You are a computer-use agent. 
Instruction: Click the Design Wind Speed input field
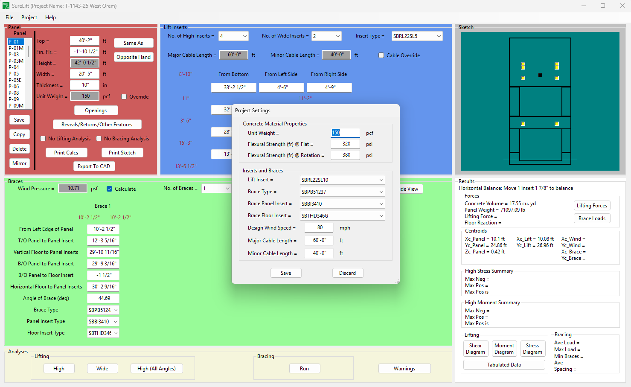[x=320, y=228]
